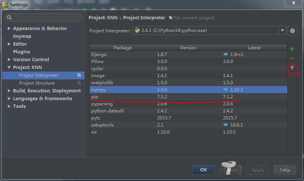The image size is (304, 181).
Task: Click setuptools version 2.1 cell
Action: [x=160, y=125]
